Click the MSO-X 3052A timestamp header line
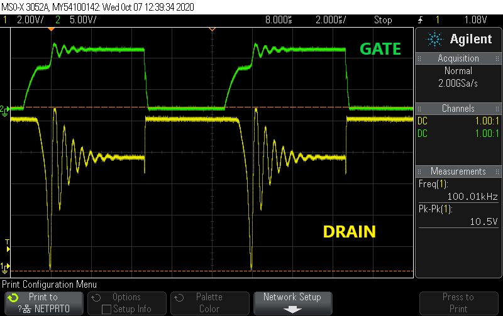This screenshot has width=503, height=316. click(x=98, y=7)
